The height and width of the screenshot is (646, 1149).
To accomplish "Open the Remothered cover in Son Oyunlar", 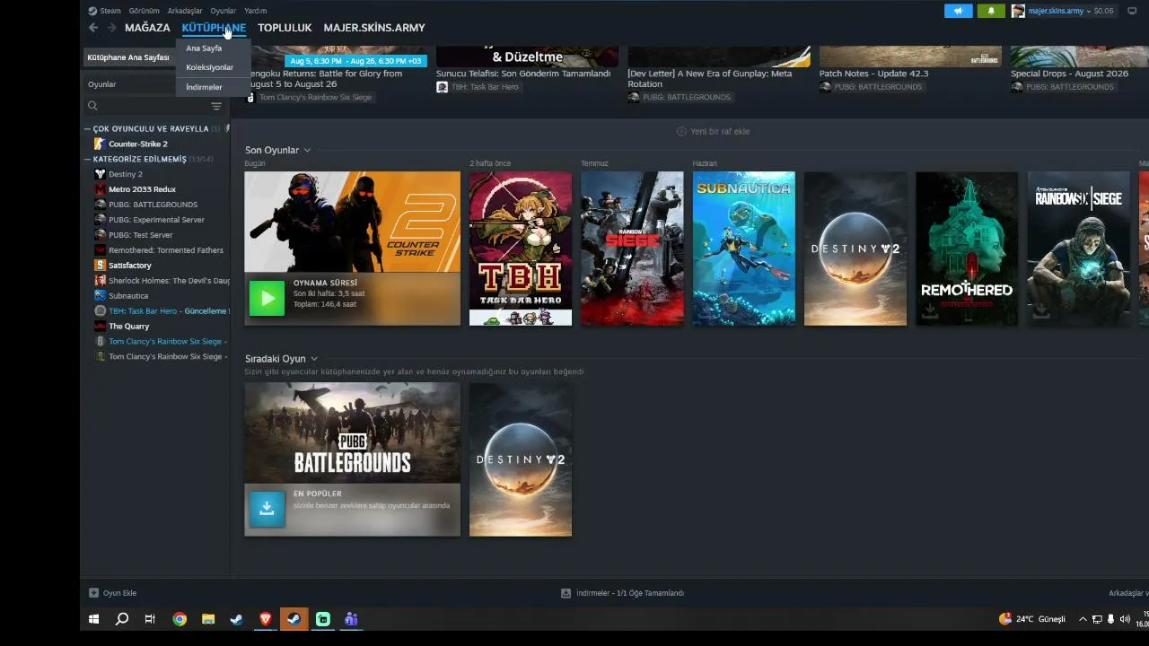I will pos(967,249).
